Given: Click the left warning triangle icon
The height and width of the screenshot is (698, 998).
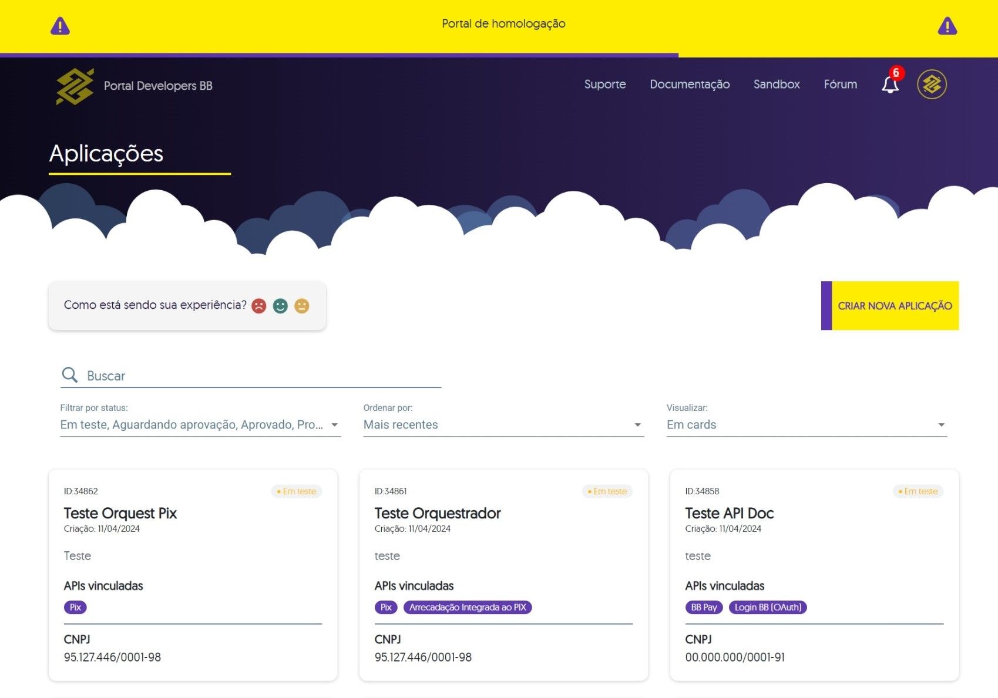Looking at the screenshot, I should 60,26.
